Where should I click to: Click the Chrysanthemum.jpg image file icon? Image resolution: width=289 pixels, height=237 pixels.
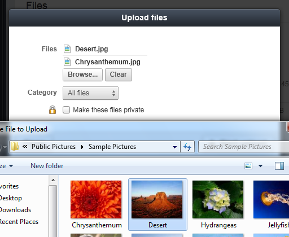click(67, 62)
